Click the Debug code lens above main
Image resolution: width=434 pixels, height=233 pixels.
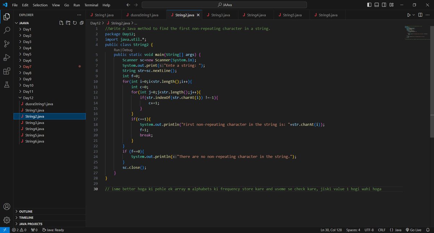click(x=127, y=50)
